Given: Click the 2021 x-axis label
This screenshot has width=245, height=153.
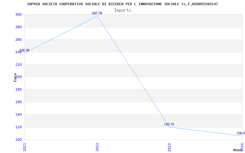Looking at the screenshot, I should click(24, 147).
